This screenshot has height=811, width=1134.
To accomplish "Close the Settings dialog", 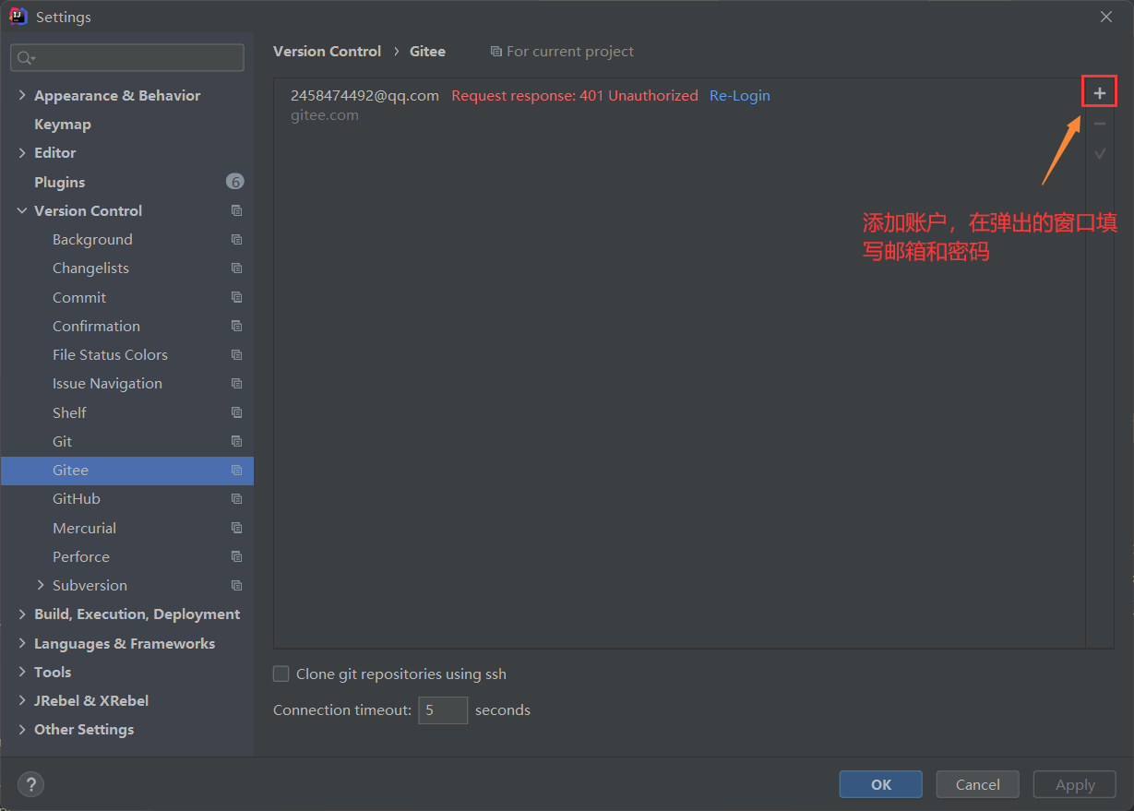I will point(1106,17).
